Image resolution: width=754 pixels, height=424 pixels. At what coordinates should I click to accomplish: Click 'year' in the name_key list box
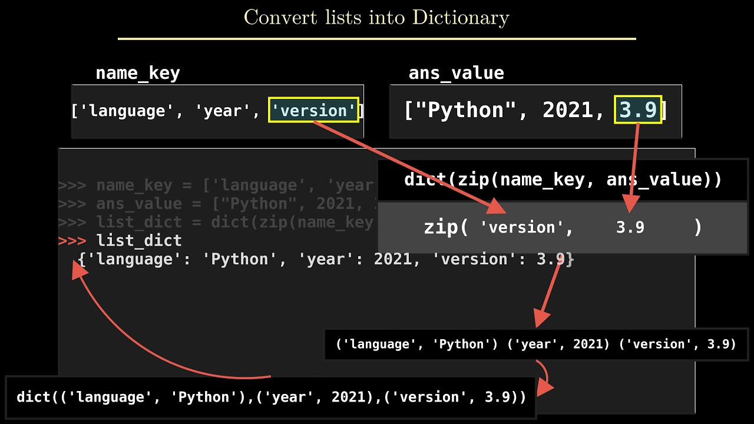click(x=222, y=111)
